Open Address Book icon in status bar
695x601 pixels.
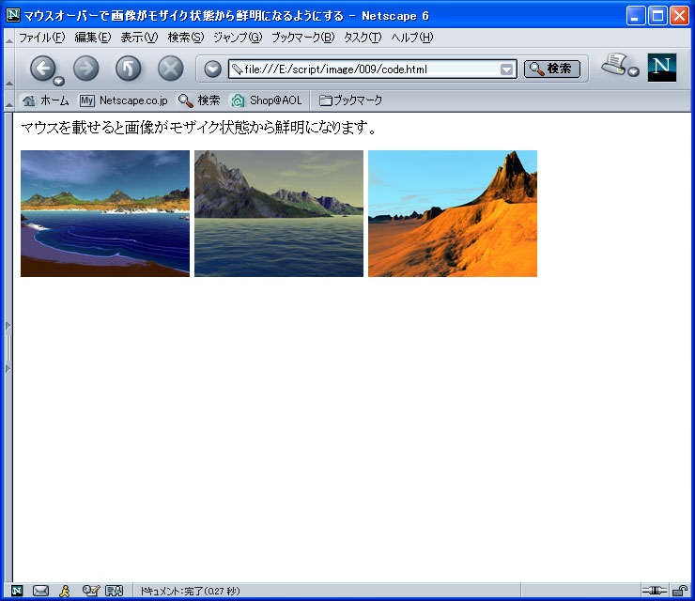click(x=114, y=591)
